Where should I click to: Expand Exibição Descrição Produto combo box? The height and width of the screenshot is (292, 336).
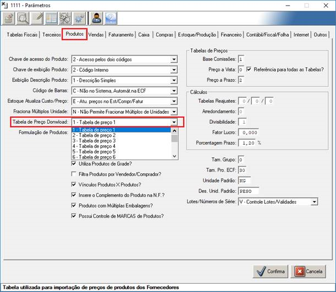coord(174,80)
